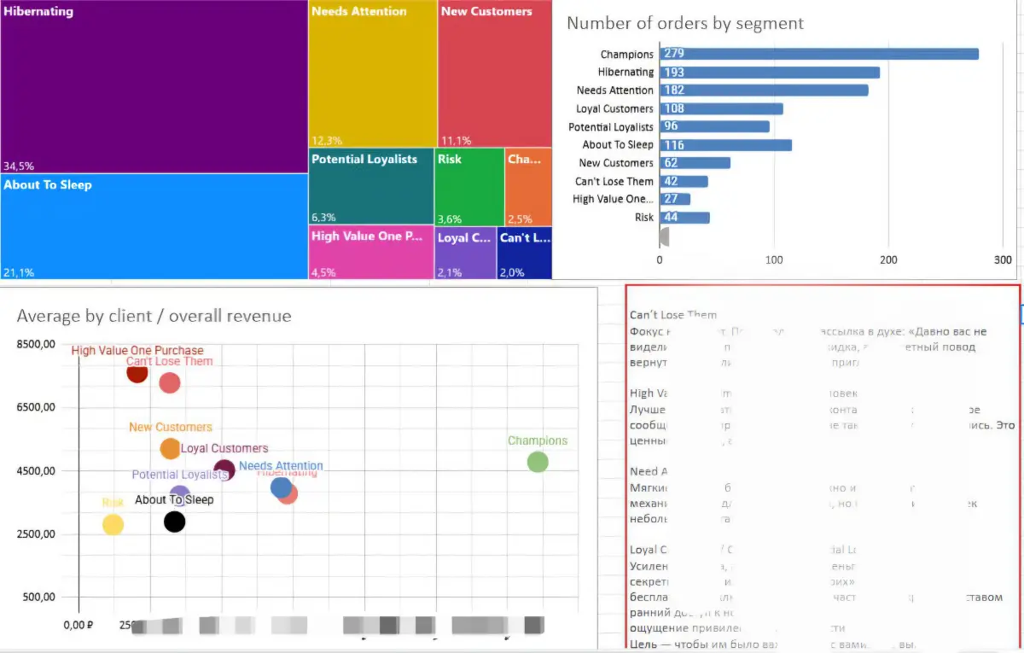The image size is (1024, 653).
Task: Click the 200 tick on bar chart axis
Action: tap(888, 259)
